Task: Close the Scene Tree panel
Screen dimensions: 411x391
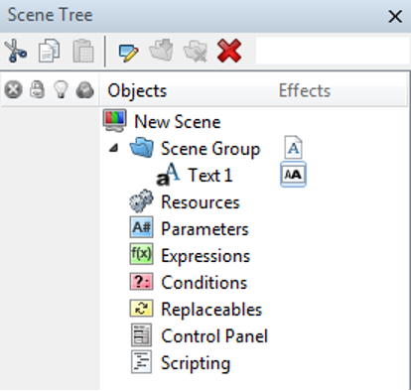Action: [x=395, y=16]
